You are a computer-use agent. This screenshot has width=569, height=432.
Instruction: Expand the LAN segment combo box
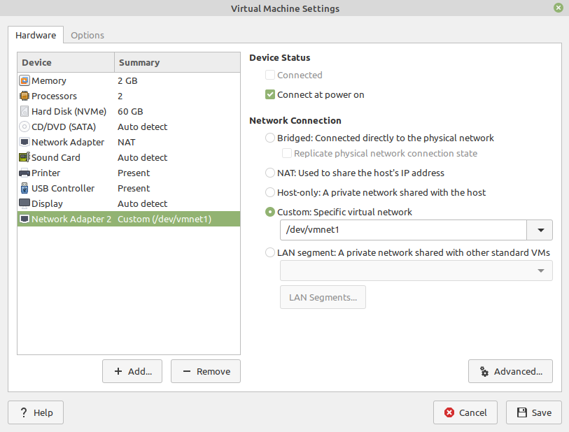click(x=540, y=271)
